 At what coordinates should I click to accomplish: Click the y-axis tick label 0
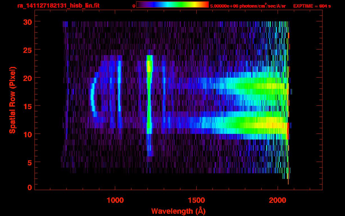tap(29, 188)
